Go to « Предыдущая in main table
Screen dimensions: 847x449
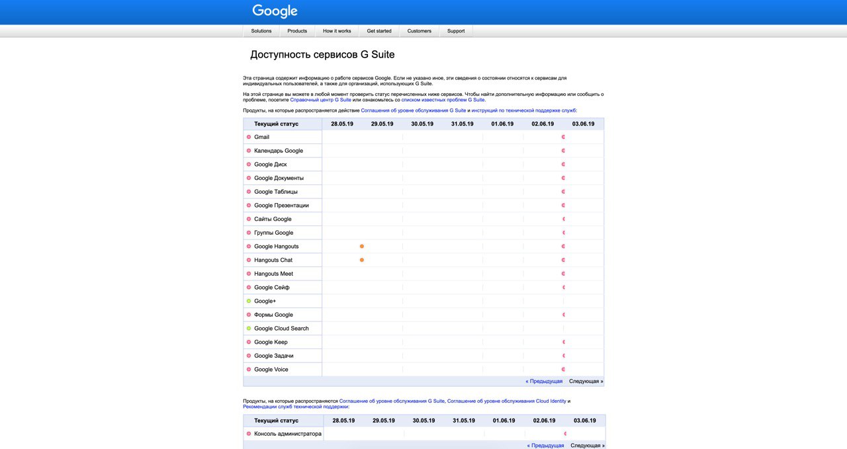click(x=544, y=382)
